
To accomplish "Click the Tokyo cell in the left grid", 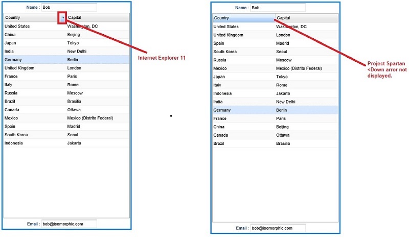I will [73, 43].
